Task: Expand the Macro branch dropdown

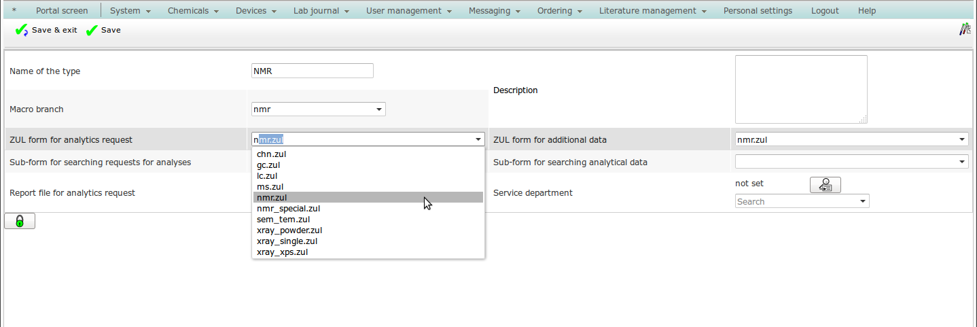Action: click(x=378, y=109)
